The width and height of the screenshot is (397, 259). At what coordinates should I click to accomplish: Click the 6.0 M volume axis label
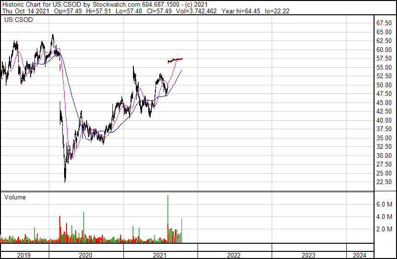coord(385,204)
